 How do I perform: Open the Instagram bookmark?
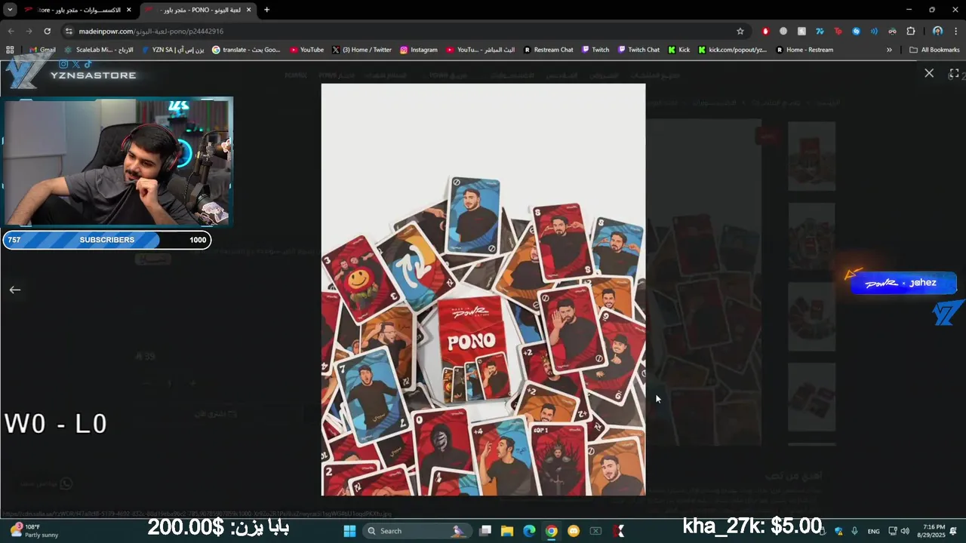coord(418,50)
